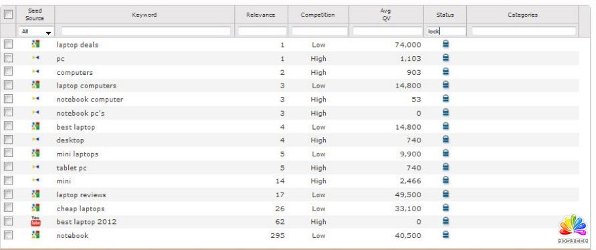Sort by Avg QV column header
This screenshot has height=250, width=596.
pyautogui.click(x=386, y=15)
